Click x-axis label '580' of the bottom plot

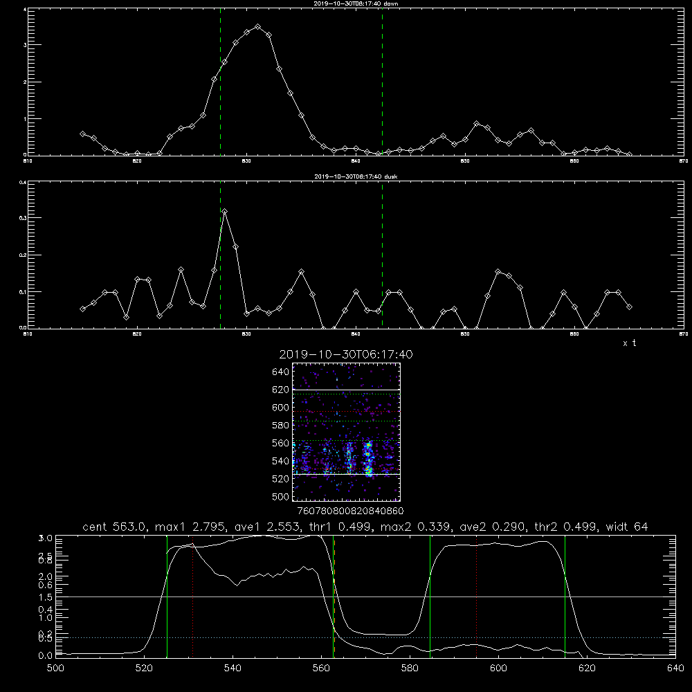click(x=410, y=668)
